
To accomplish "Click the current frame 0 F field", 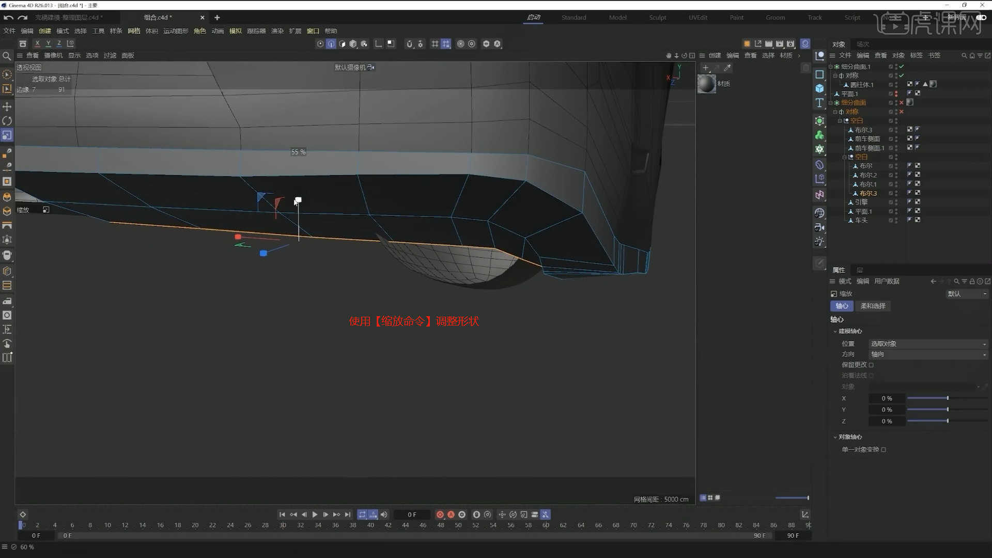I will point(412,515).
